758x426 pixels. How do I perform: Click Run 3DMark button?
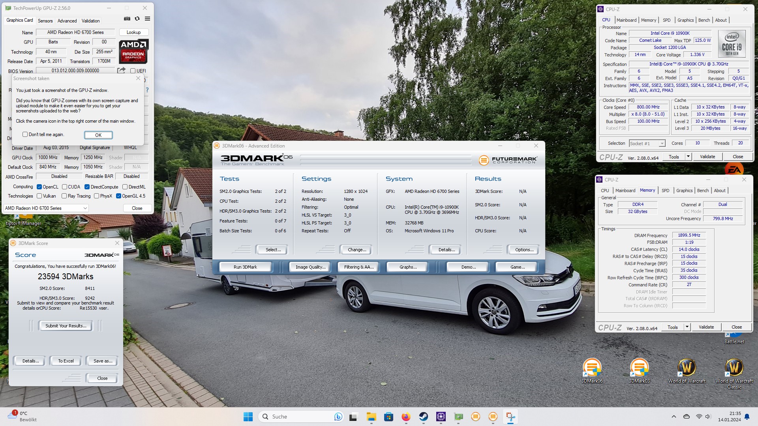click(245, 267)
